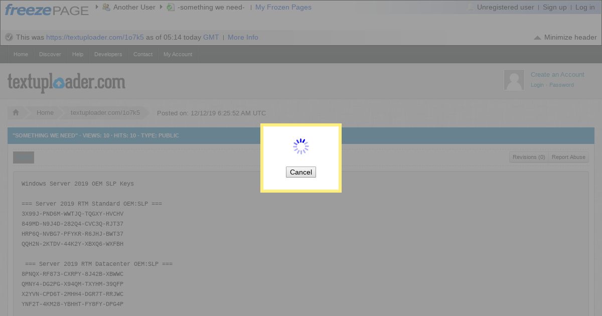Open the Discover menu item
Viewport: 602px width, 316px height.
pyautogui.click(x=50, y=54)
